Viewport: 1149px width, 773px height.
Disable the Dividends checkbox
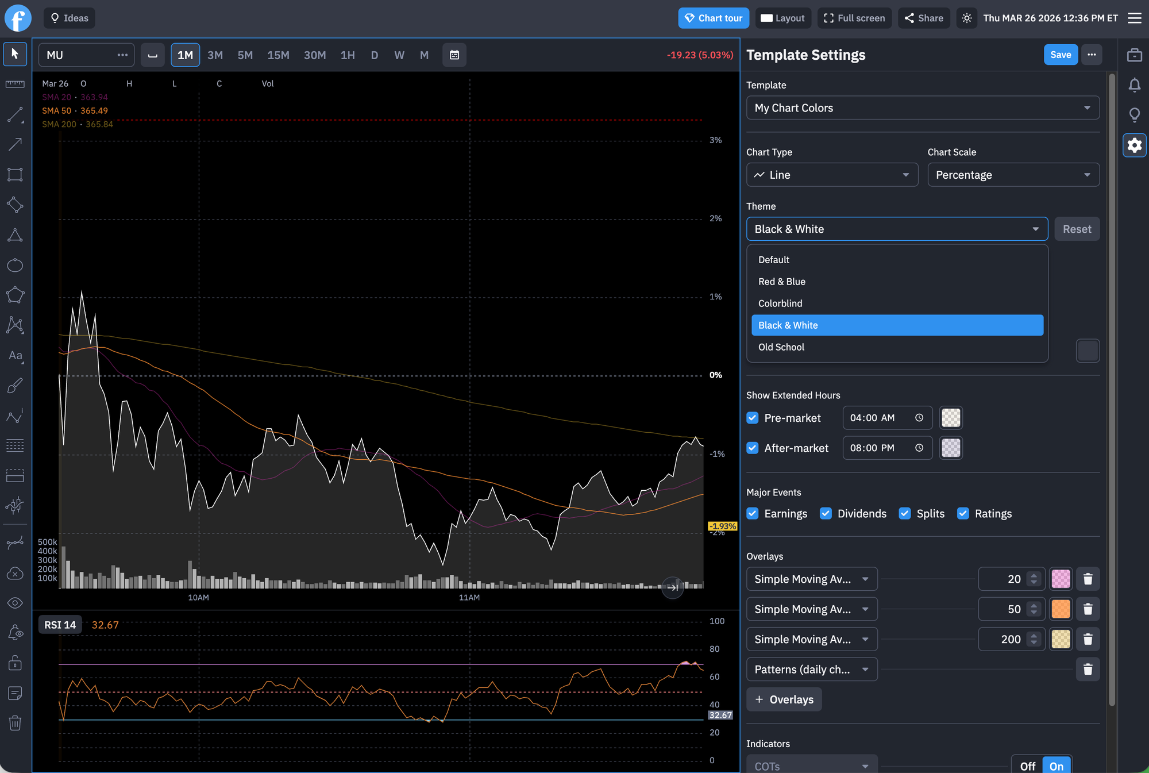(x=826, y=513)
